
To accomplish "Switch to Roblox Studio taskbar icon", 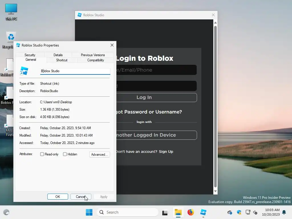I will point(203,212).
